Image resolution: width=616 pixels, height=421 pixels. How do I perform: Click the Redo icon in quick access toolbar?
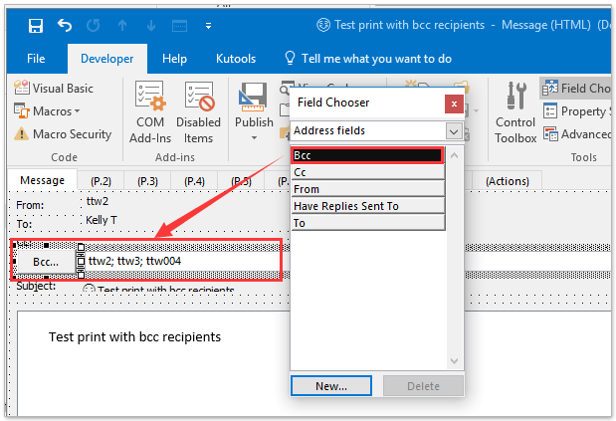(94, 26)
